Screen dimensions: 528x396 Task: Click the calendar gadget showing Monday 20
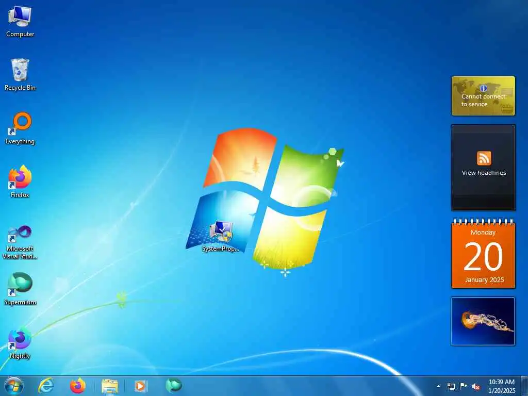click(483, 254)
